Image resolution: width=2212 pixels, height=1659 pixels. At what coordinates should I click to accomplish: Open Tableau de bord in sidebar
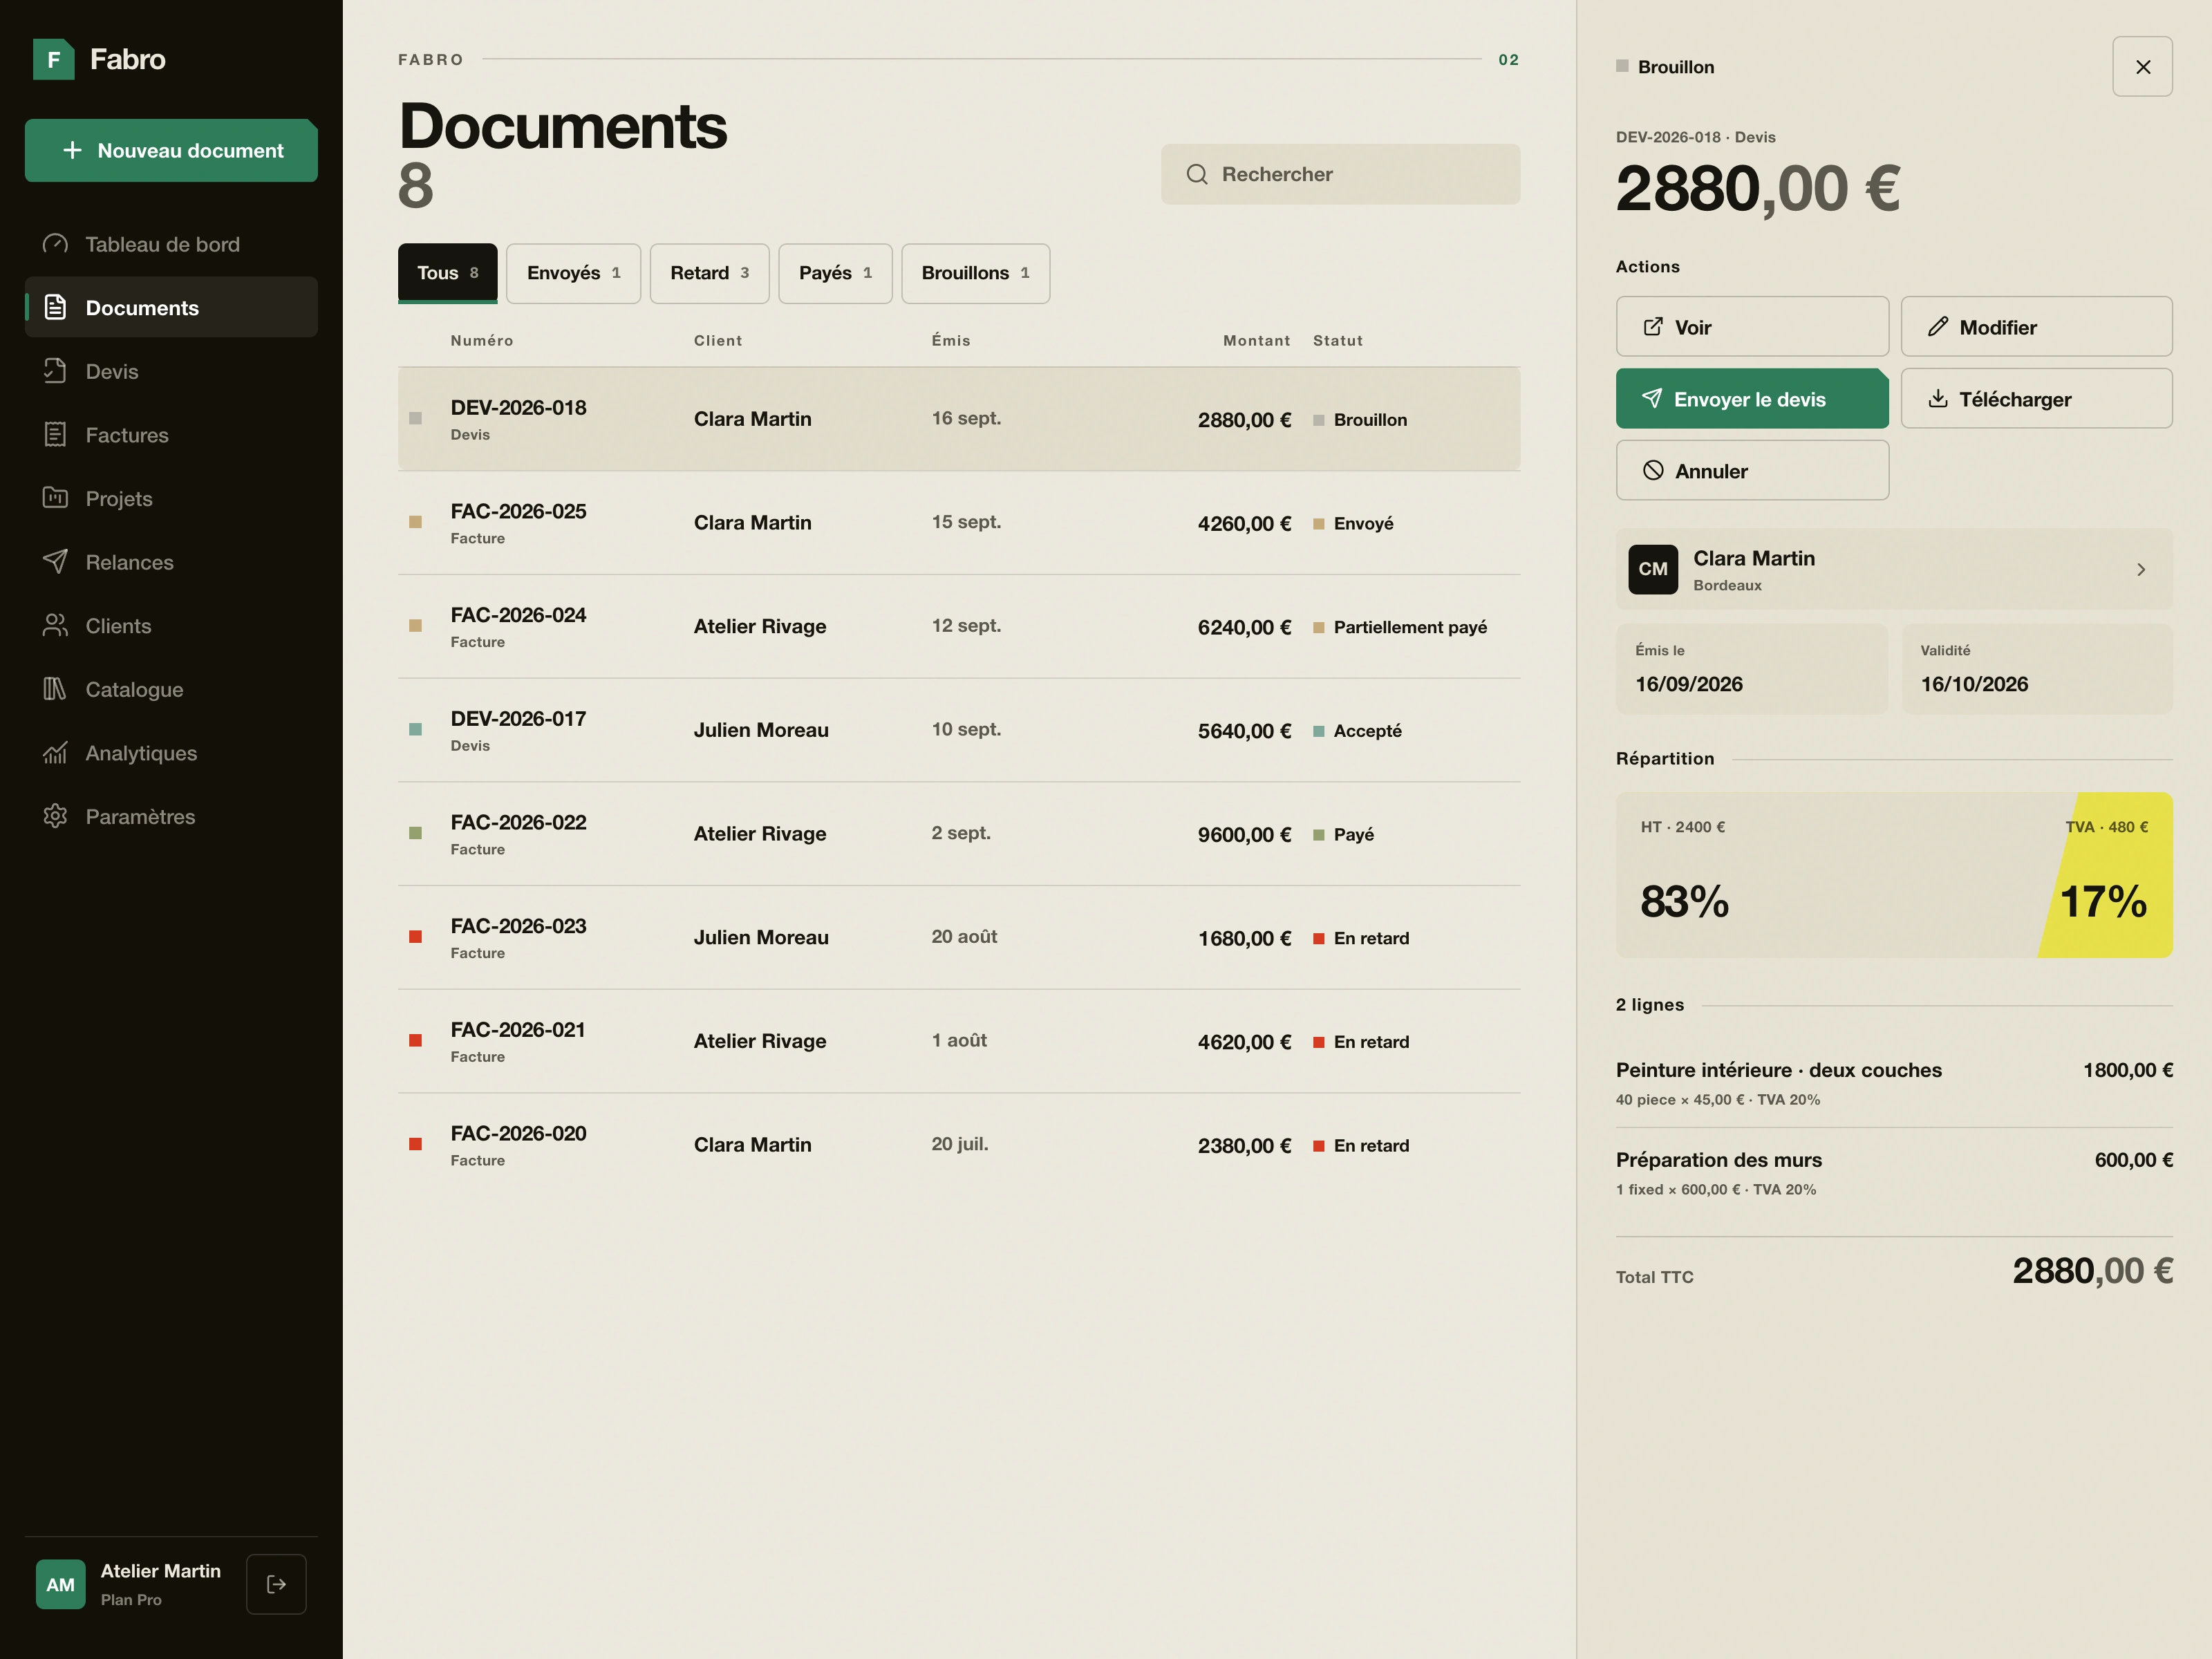tap(171, 244)
